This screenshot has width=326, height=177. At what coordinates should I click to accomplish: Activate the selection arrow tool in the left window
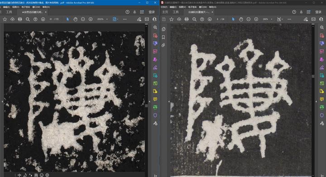point(67,19)
